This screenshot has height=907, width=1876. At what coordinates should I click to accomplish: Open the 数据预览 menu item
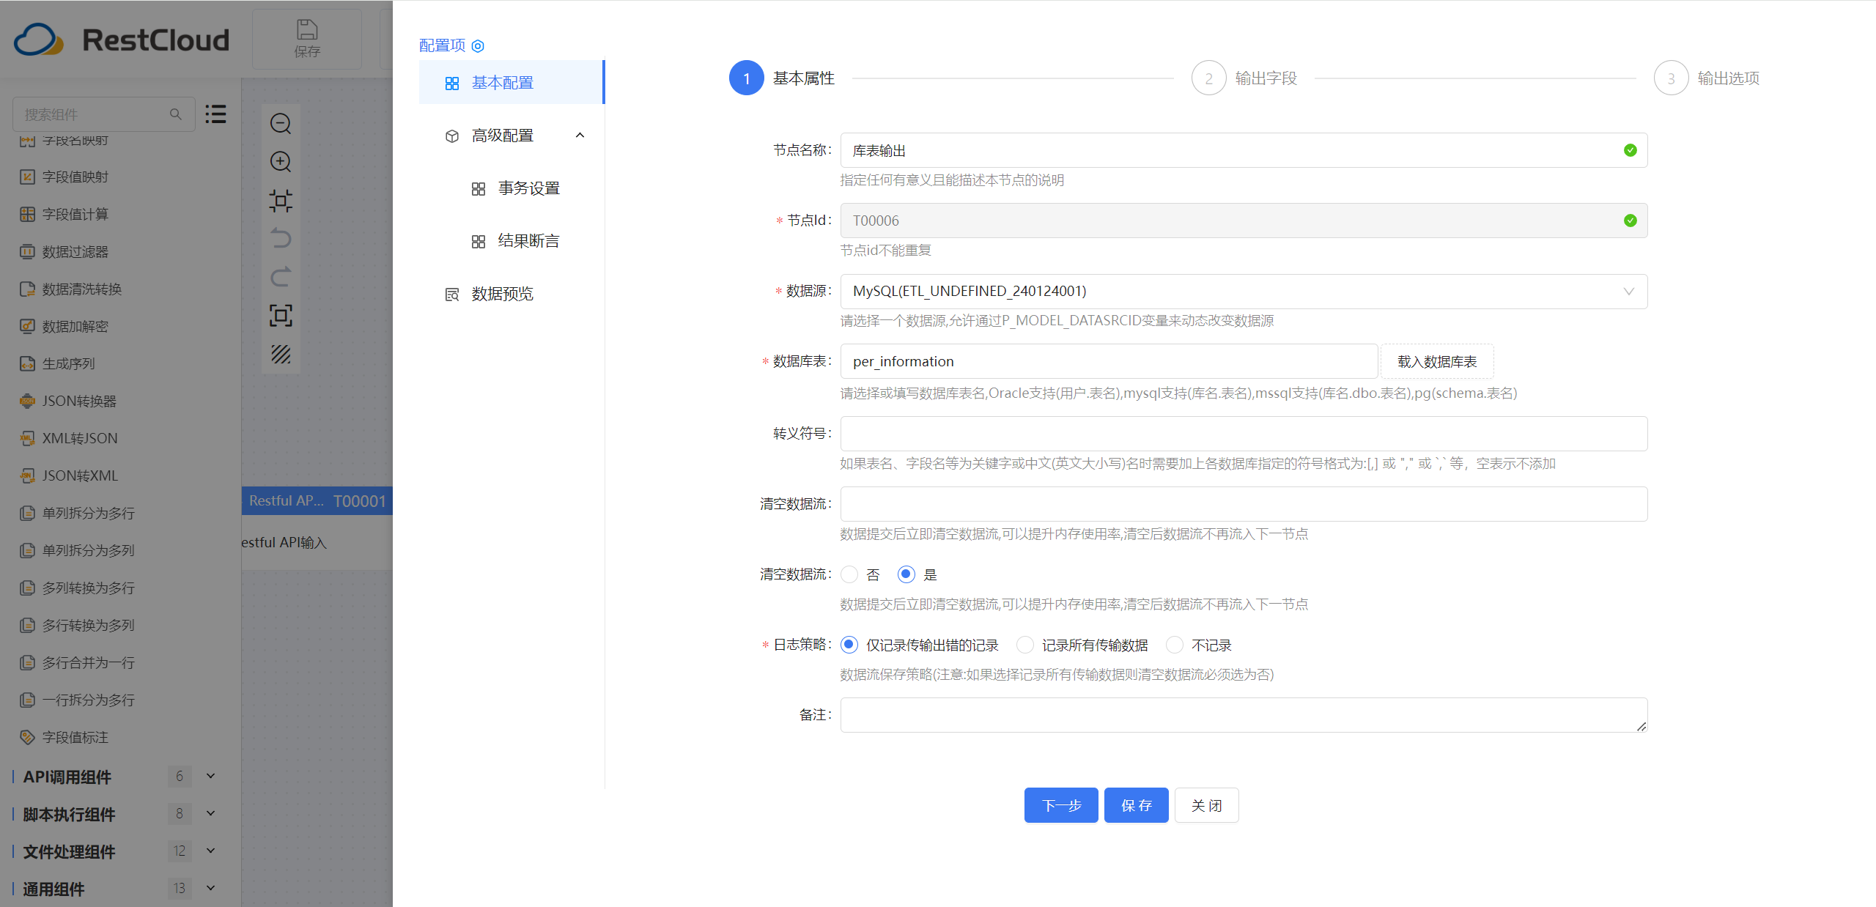click(502, 294)
